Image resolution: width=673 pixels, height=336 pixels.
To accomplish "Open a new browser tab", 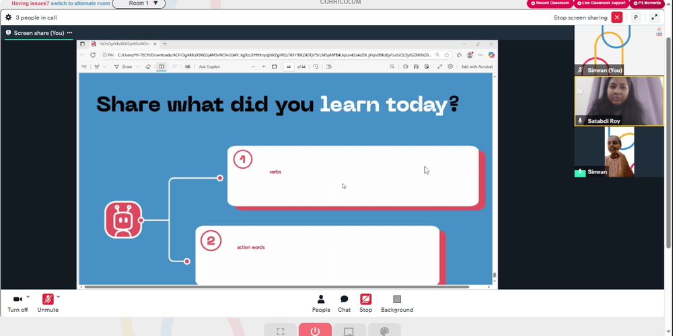I will tap(164, 44).
